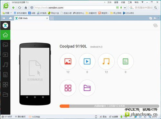Click the phone screen drag-and-drop area
The image size is (161, 119).
[35, 71]
